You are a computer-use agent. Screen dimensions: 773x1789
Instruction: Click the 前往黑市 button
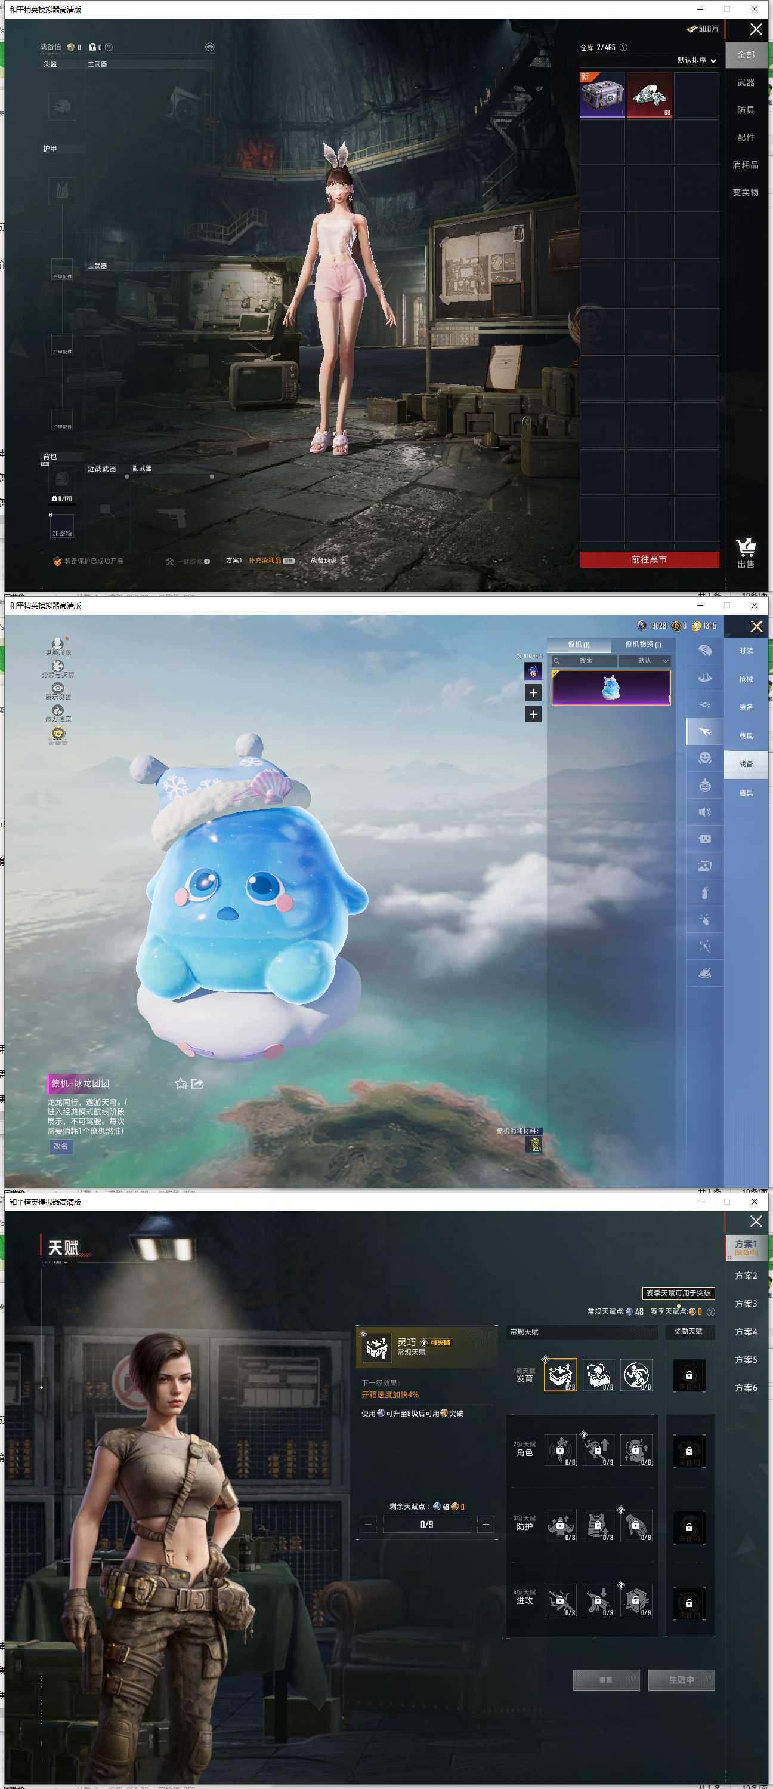pos(650,559)
